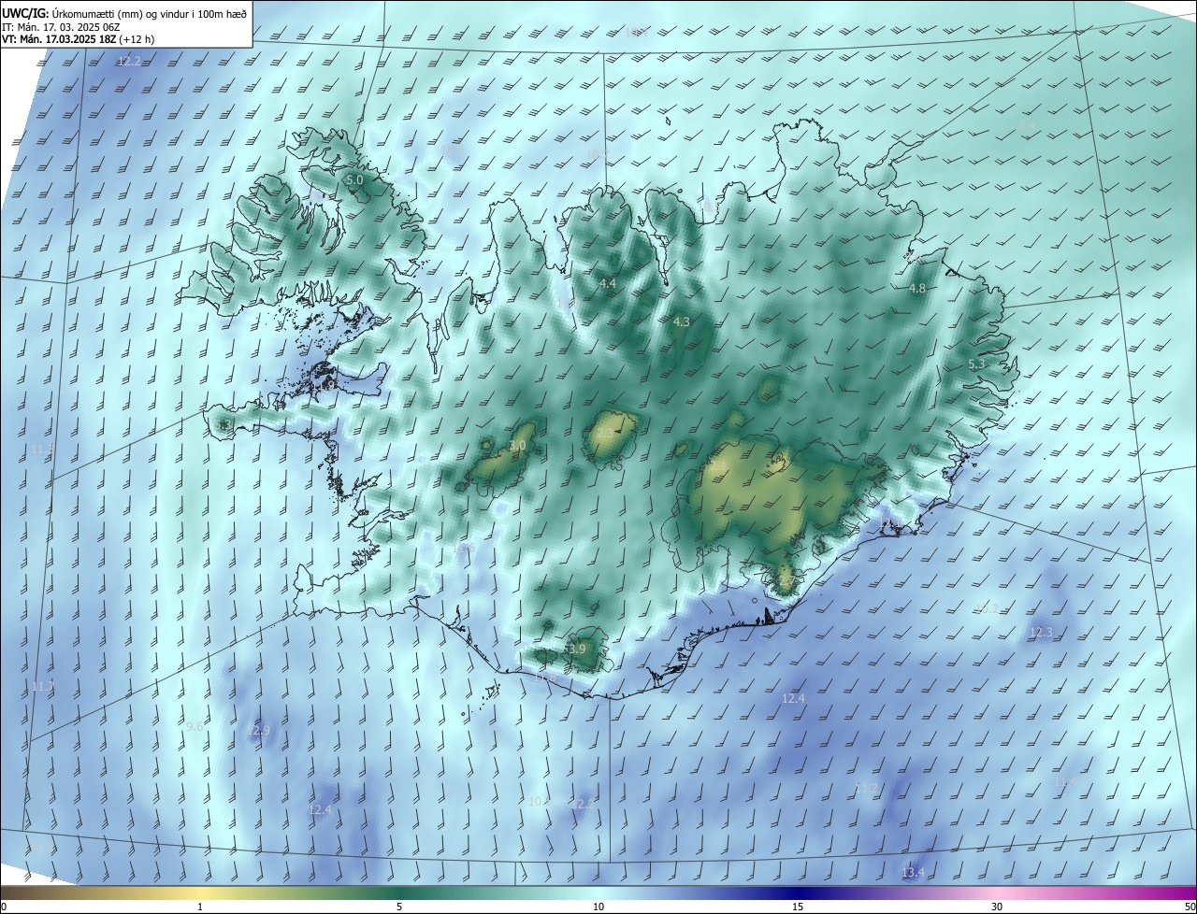Click the '0' tick on the color scale
The height and width of the screenshot is (914, 1197).
tap(4, 907)
